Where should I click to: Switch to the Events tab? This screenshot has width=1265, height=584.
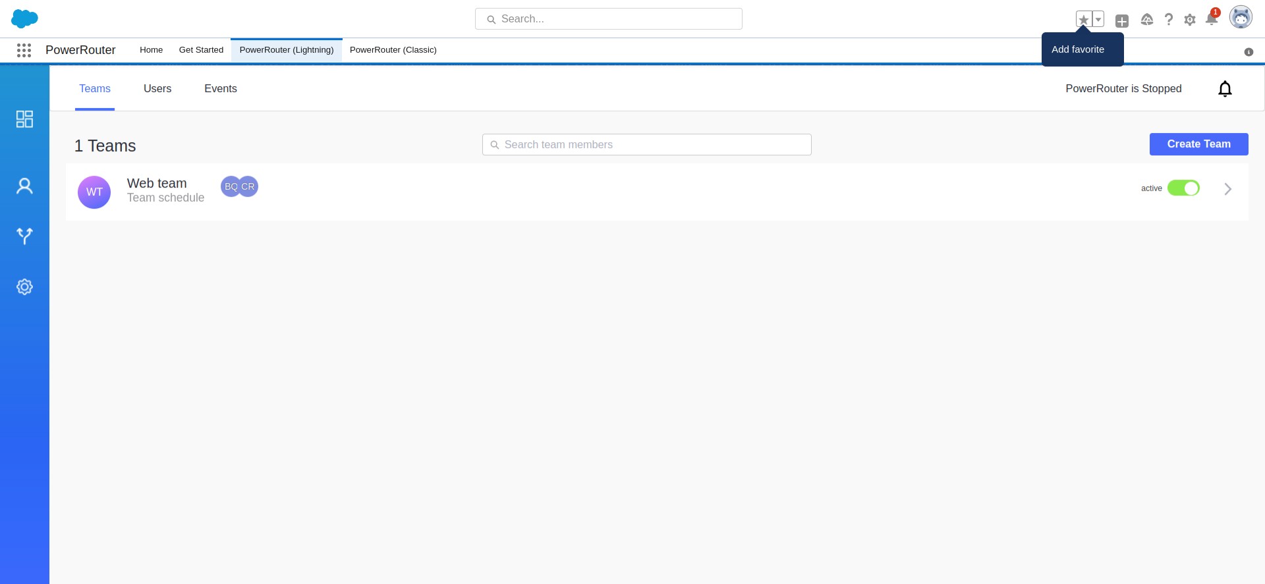point(220,89)
